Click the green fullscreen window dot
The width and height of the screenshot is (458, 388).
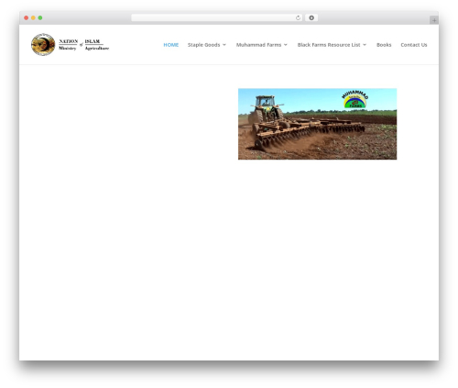point(40,17)
